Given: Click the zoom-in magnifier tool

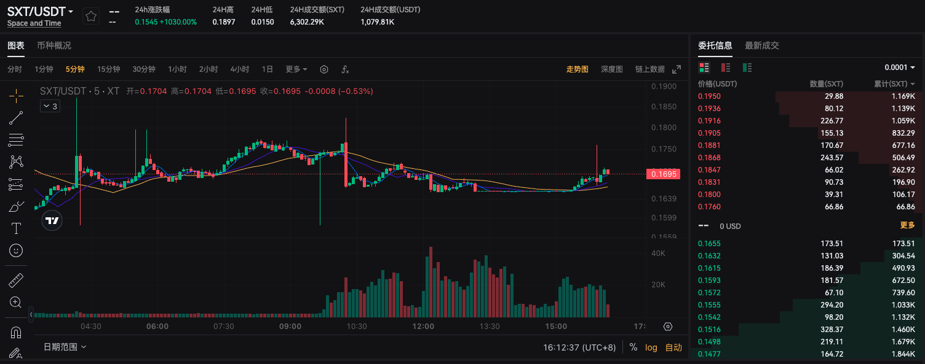Looking at the screenshot, I should coord(16,302).
